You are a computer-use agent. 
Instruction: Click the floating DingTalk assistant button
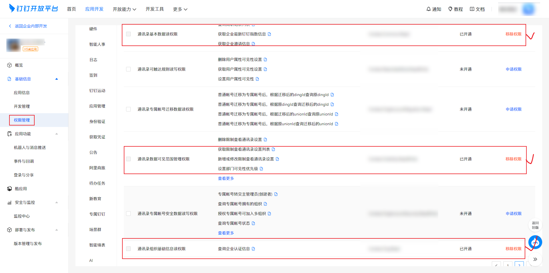pos(535,242)
